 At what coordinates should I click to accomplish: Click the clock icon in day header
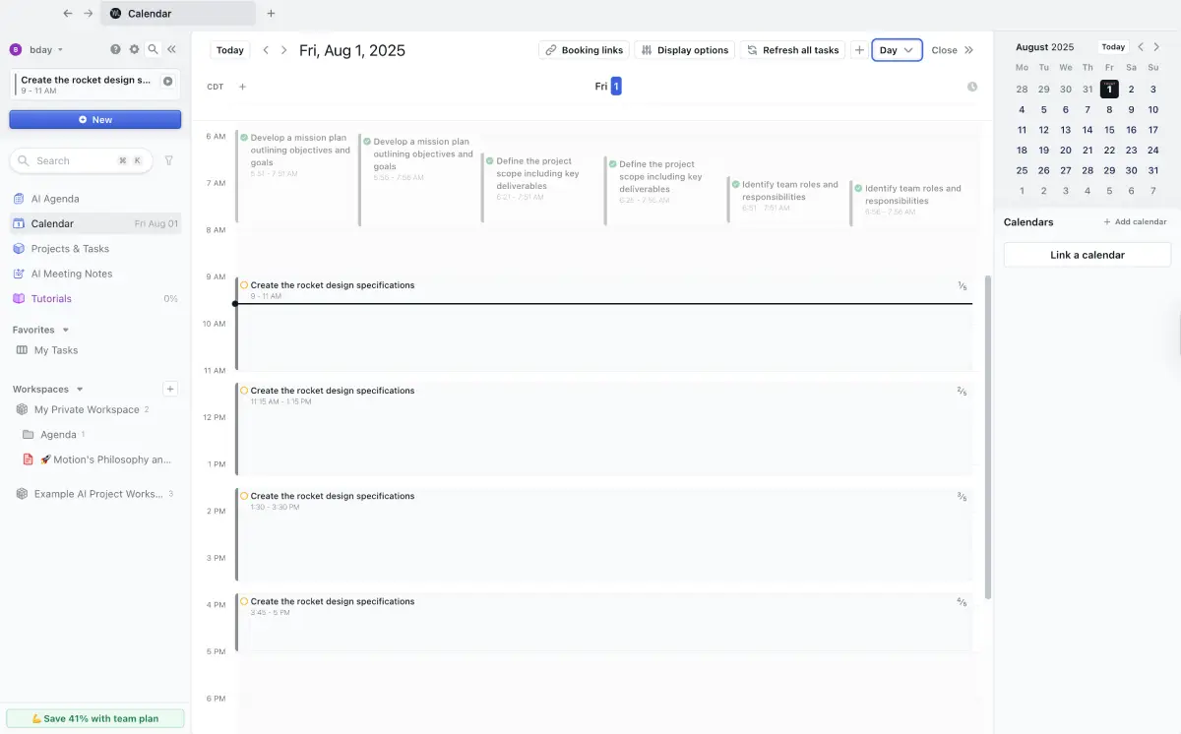pos(972,87)
